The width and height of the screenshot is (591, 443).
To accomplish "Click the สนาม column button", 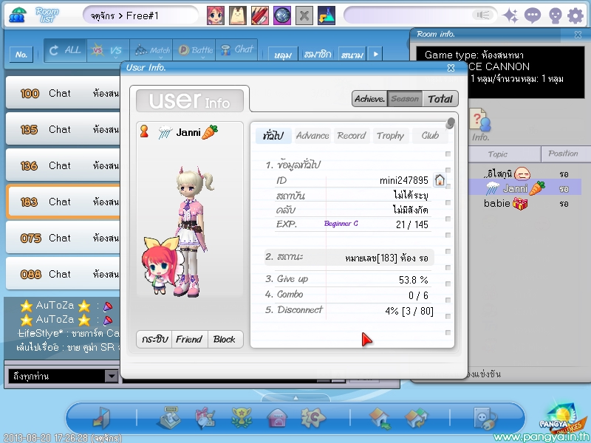I will (352, 55).
